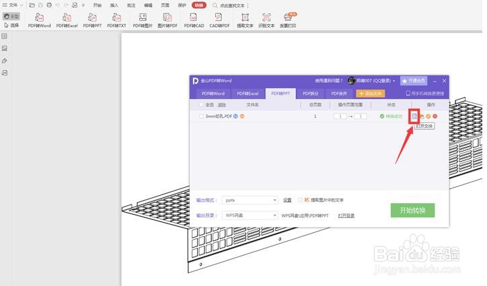
Task: Click the redo arrow icon
Action: point(66,5)
